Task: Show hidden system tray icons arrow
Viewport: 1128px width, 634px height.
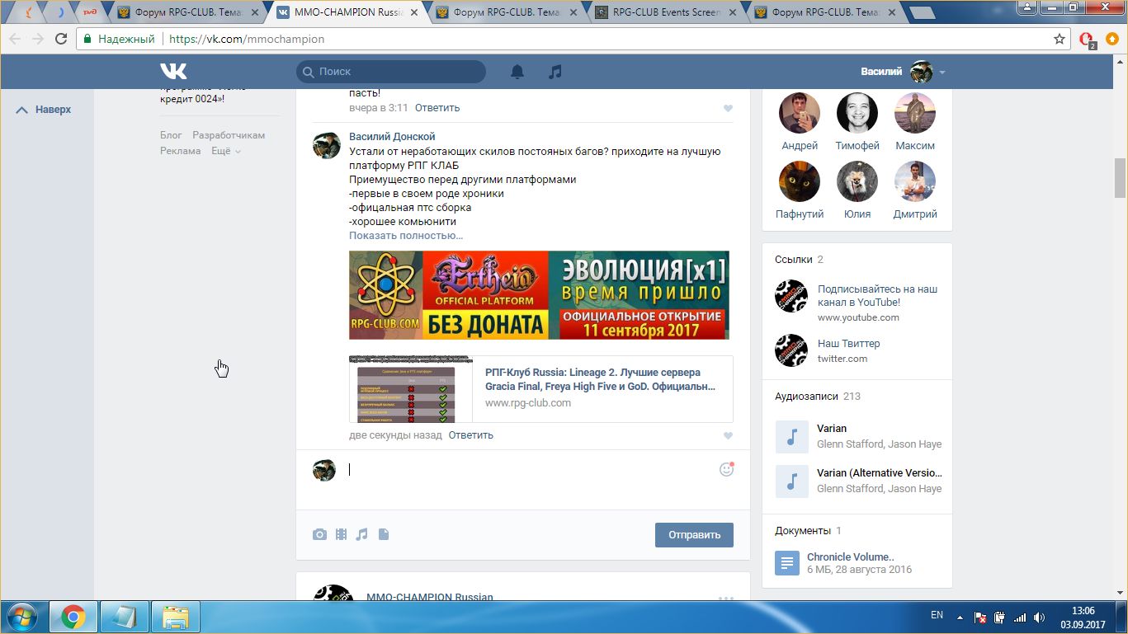Action: coord(960,617)
